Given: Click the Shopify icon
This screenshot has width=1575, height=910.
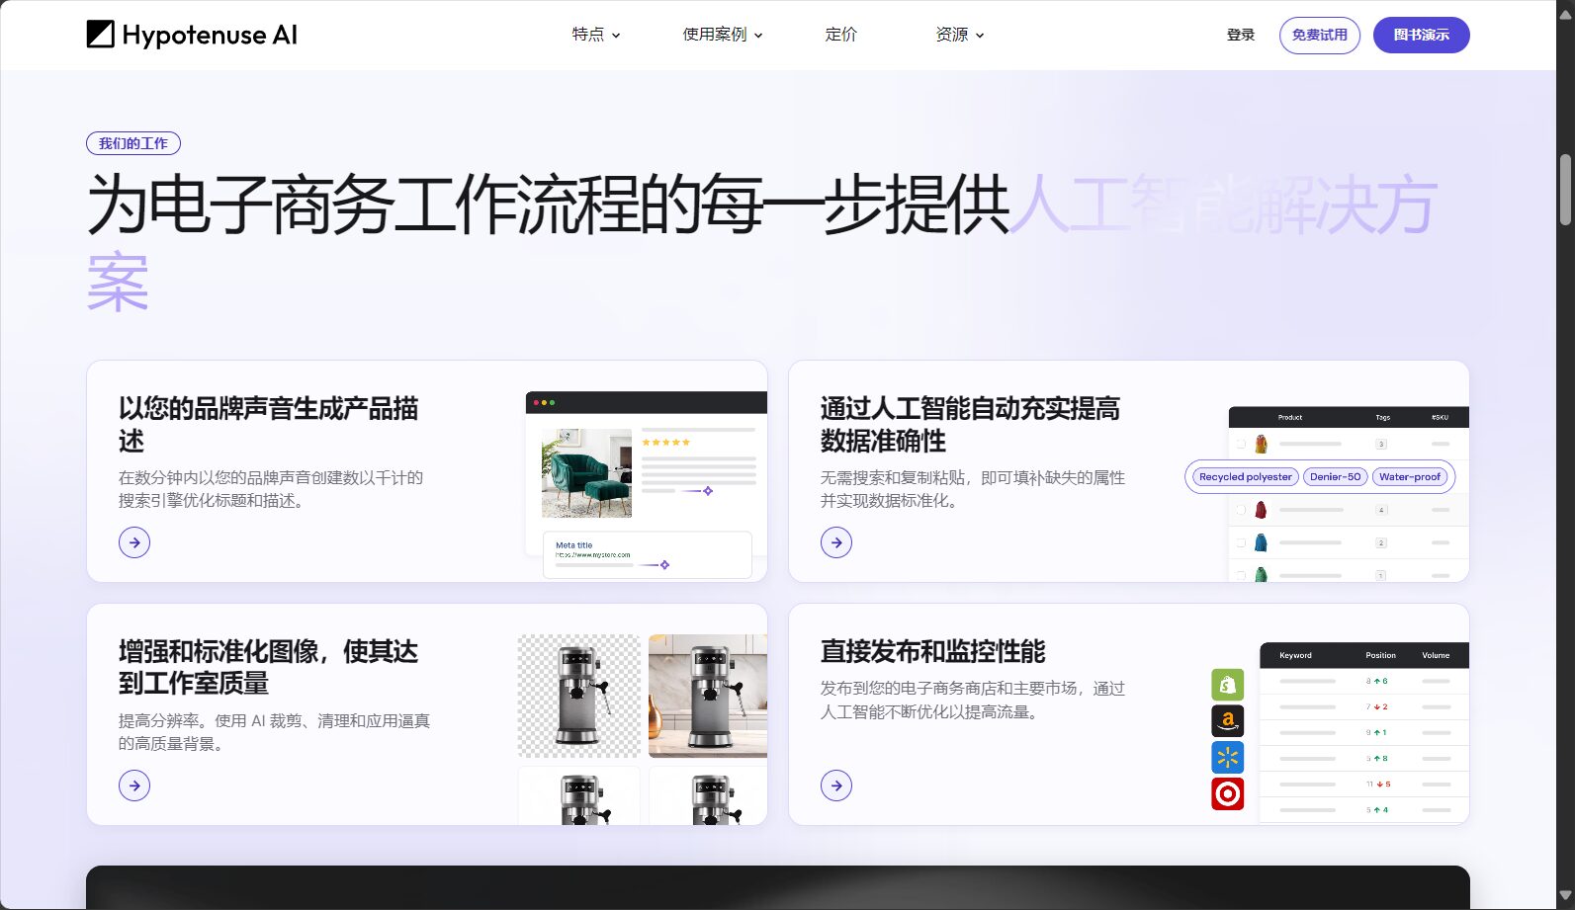Looking at the screenshot, I should point(1228,685).
